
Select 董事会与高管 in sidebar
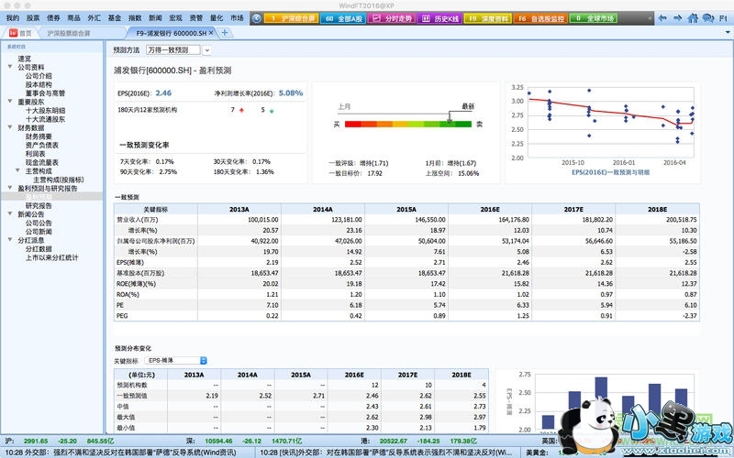(45, 93)
